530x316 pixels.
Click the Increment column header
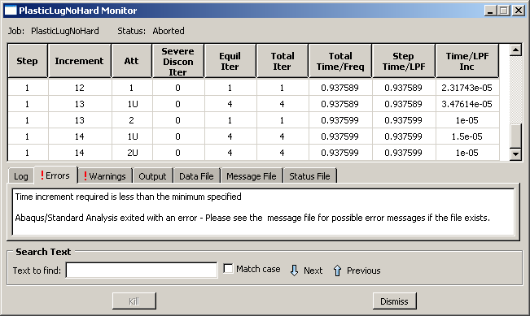80,61
